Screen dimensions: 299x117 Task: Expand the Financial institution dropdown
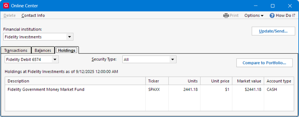coord(69,37)
